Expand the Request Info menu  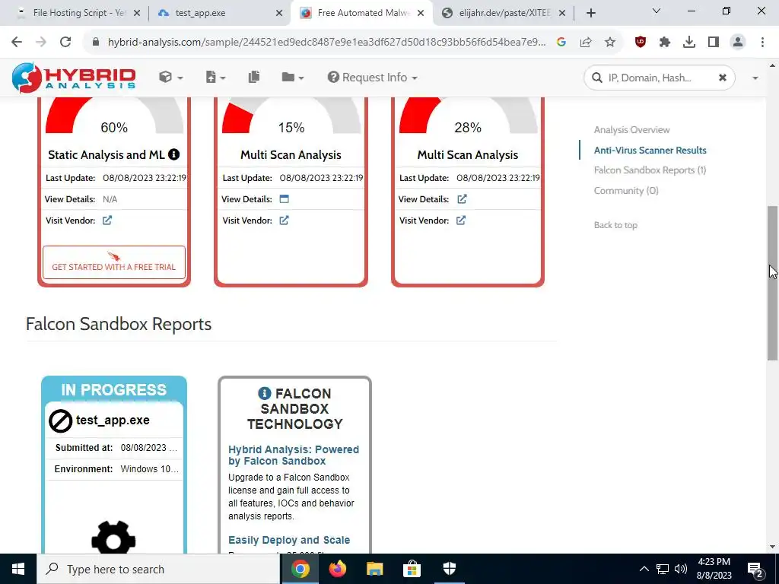pos(372,78)
